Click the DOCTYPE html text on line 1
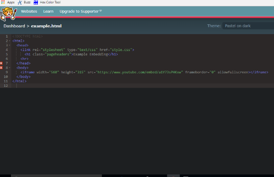The image size is (274, 177). point(27,36)
